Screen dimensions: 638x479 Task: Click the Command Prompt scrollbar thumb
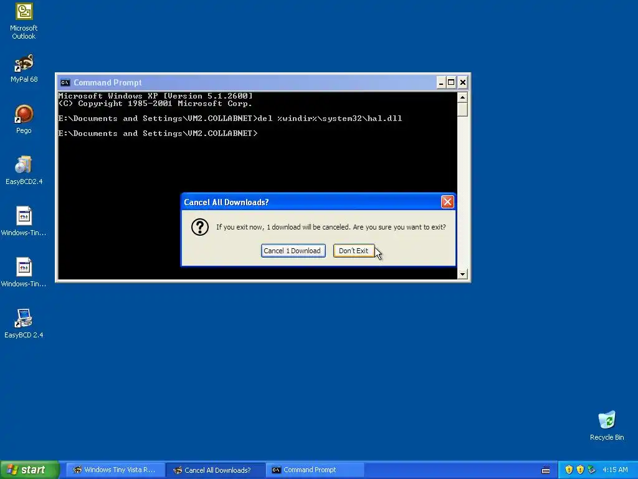point(462,110)
